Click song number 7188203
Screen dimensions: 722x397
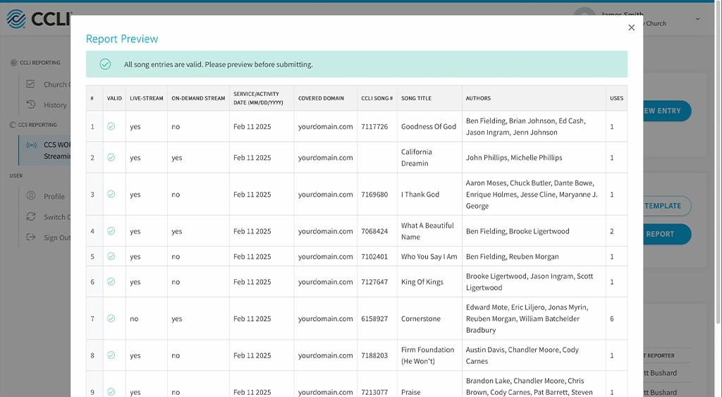(x=374, y=355)
